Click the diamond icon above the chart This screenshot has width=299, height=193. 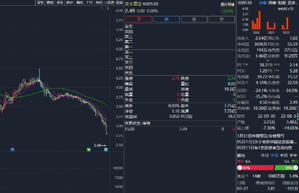click(x=102, y=8)
